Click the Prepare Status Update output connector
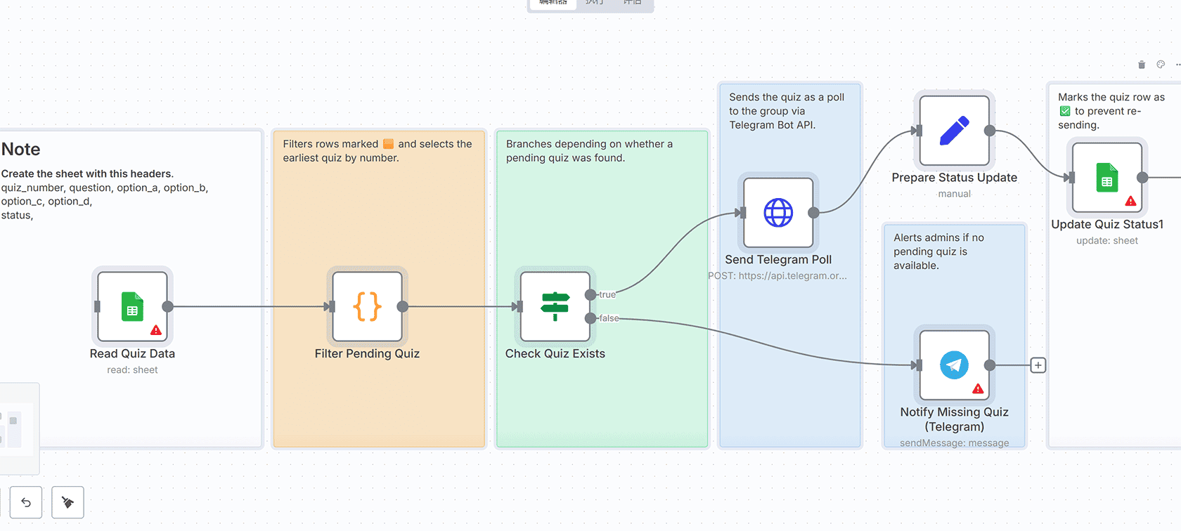The image size is (1181, 531). [990, 131]
